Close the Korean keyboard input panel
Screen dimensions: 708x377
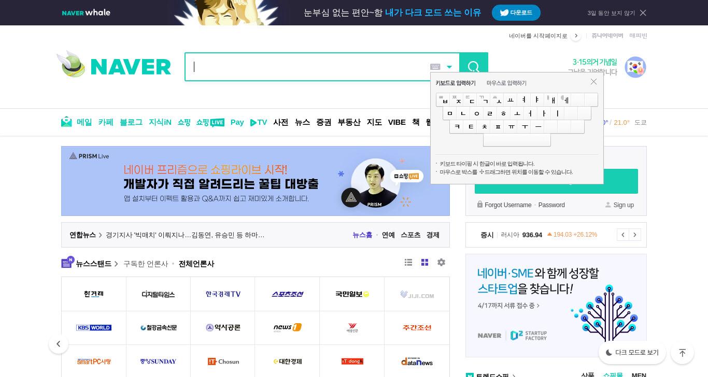click(593, 82)
